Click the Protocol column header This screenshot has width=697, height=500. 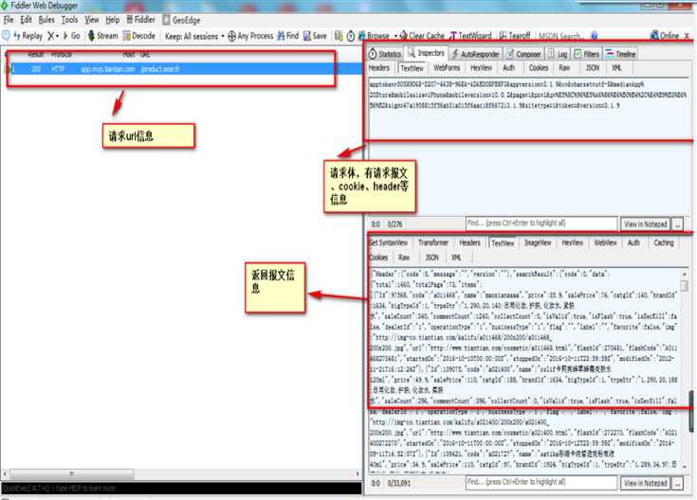(62, 55)
